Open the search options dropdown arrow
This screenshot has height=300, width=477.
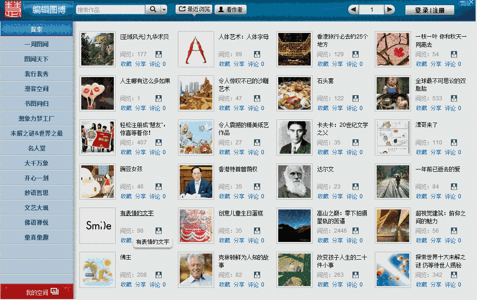click(164, 10)
